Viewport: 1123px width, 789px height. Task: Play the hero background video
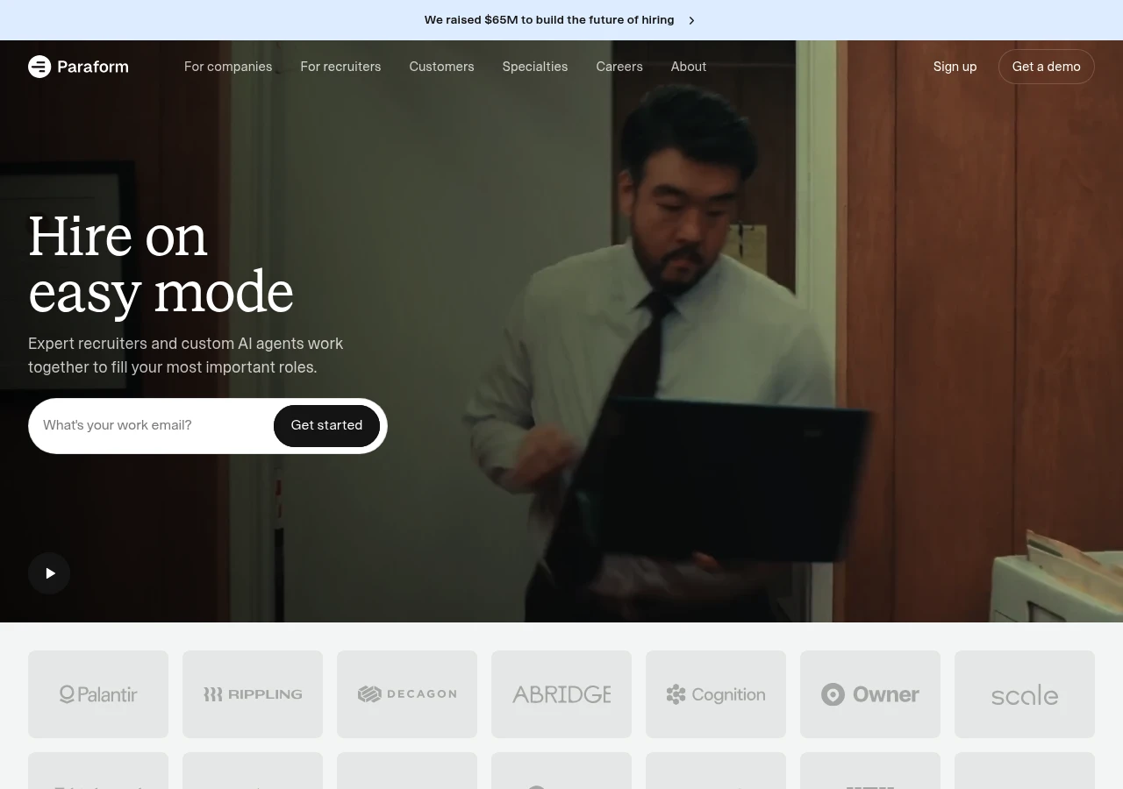click(49, 573)
